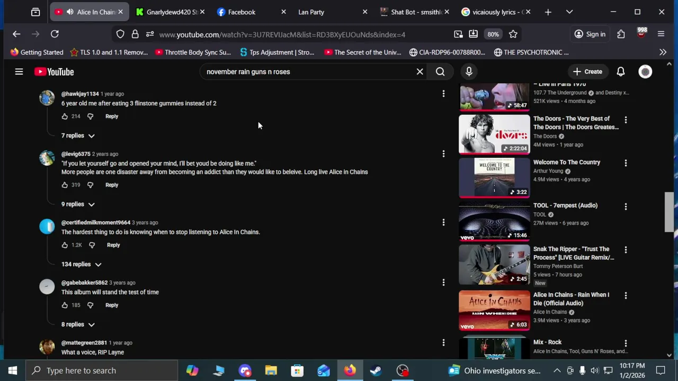The height and width of the screenshot is (381, 678).
Task: Reply to @gabebakker5862 comment
Action: click(112, 305)
